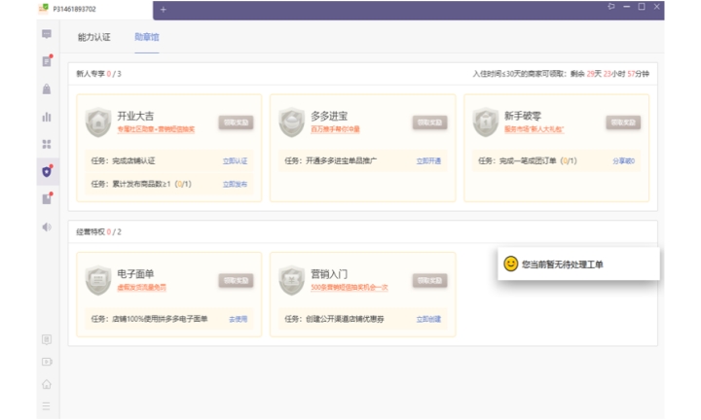Screen dimensions: 701x420
Task: Claim reward on 新手破零 card
Action: [x=623, y=122]
